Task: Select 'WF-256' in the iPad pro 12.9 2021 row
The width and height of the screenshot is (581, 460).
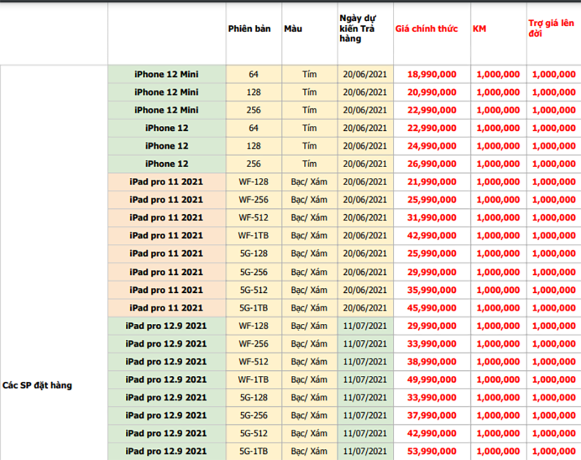Action: (254, 344)
